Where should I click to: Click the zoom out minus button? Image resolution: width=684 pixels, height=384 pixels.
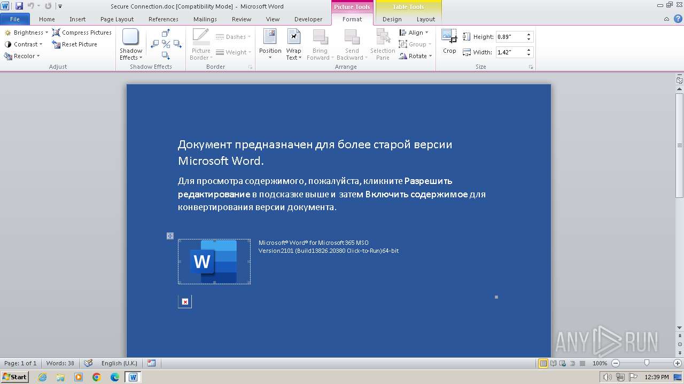[x=615, y=363]
